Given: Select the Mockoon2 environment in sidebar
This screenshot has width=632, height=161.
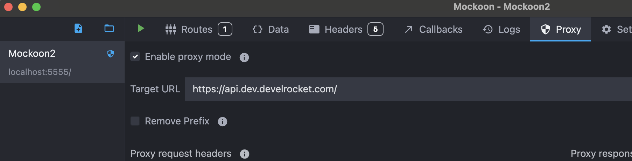Looking at the screenshot, I should click(62, 62).
